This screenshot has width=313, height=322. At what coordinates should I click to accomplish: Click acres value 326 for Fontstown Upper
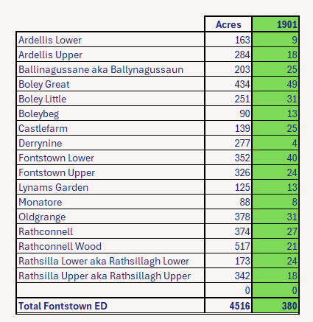pyautogui.click(x=228, y=172)
